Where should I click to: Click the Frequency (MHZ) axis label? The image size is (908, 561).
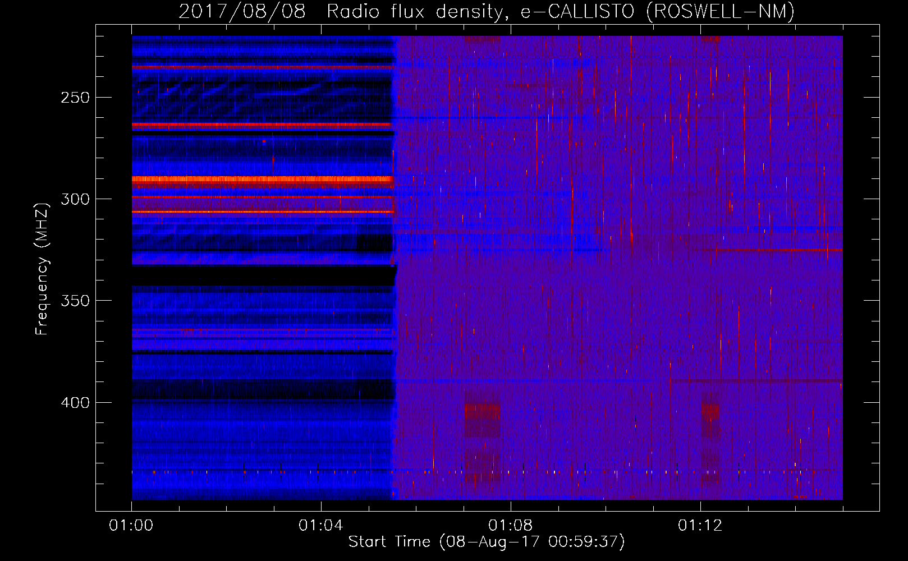point(42,269)
